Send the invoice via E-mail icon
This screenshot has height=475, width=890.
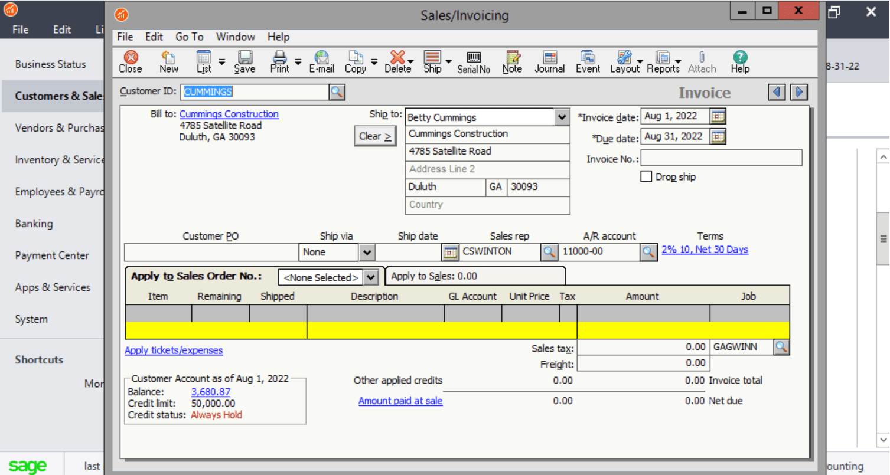[x=322, y=62]
